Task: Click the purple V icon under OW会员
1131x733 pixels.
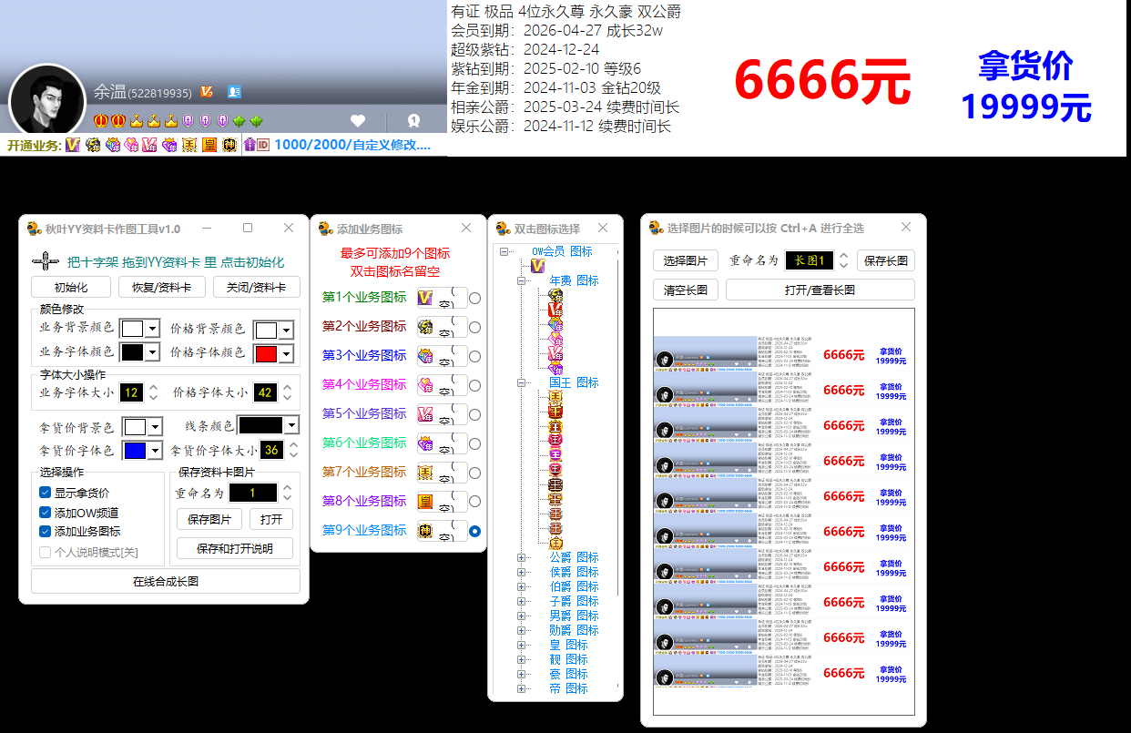Action: (537, 266)
